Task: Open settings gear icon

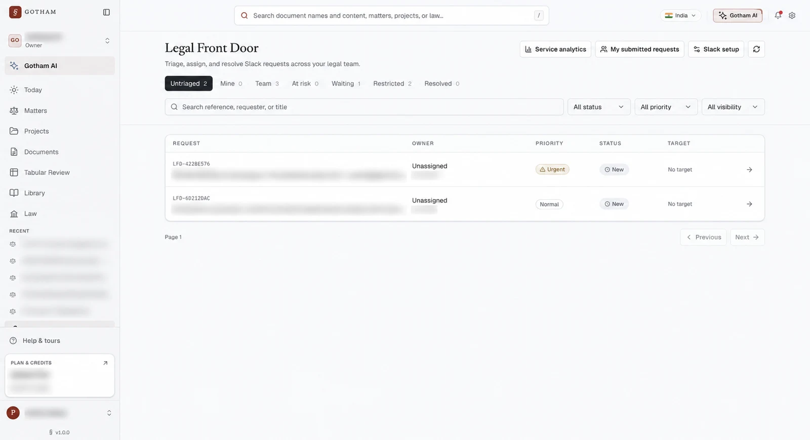Action: click(x=792, y=16)
